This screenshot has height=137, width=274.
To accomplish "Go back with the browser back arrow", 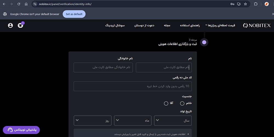I will pos(4,4).
